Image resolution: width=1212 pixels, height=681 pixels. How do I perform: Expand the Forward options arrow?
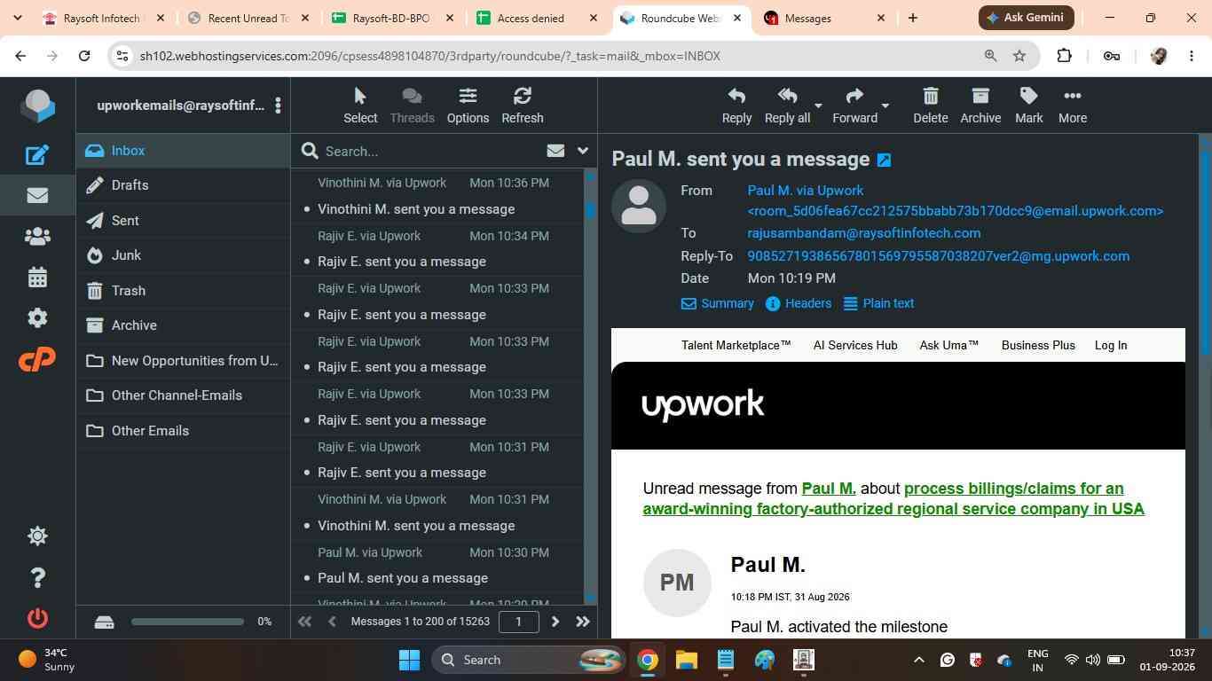(885, 106)
